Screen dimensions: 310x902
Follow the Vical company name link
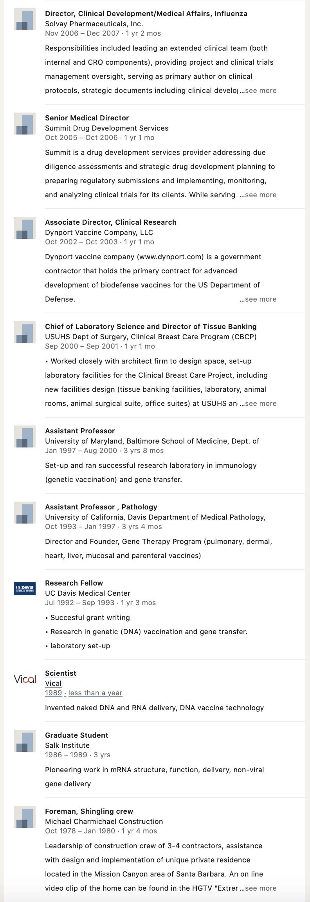(x=53, y=684)
